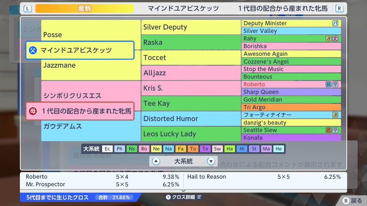Click the 速 badge on フォーティナイナー
Viewport: 367px width, 206px height.
point(335,115)
